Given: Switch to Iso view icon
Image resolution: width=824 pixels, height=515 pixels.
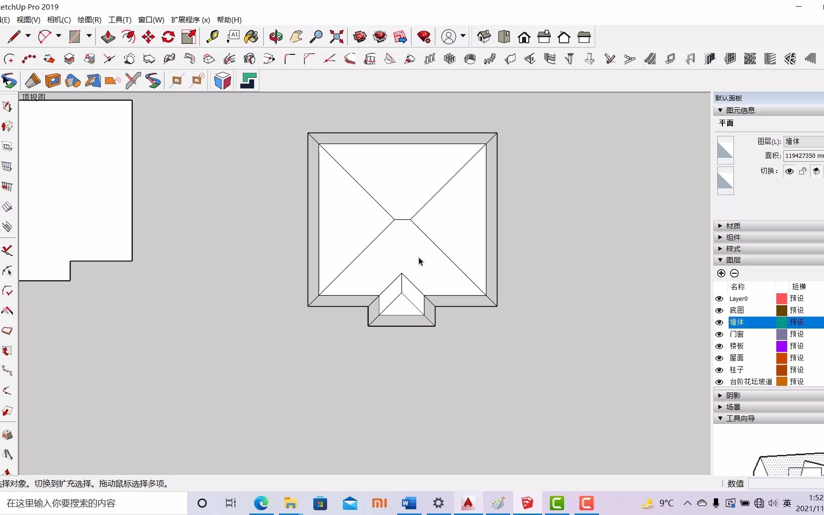Looking at the screenshot, I should tap(484, 37).
